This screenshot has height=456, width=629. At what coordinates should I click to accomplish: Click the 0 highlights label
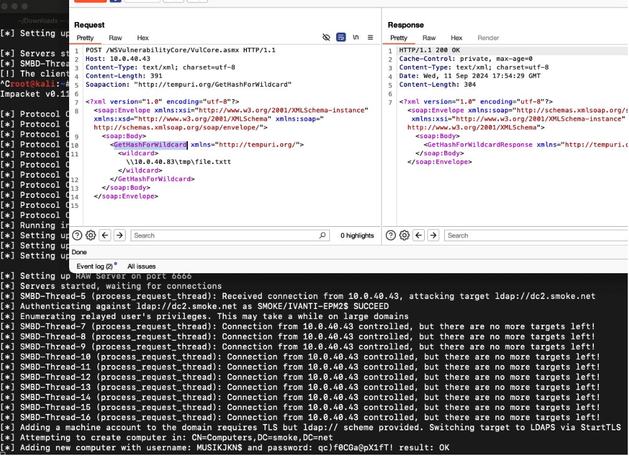click(357, 236)
